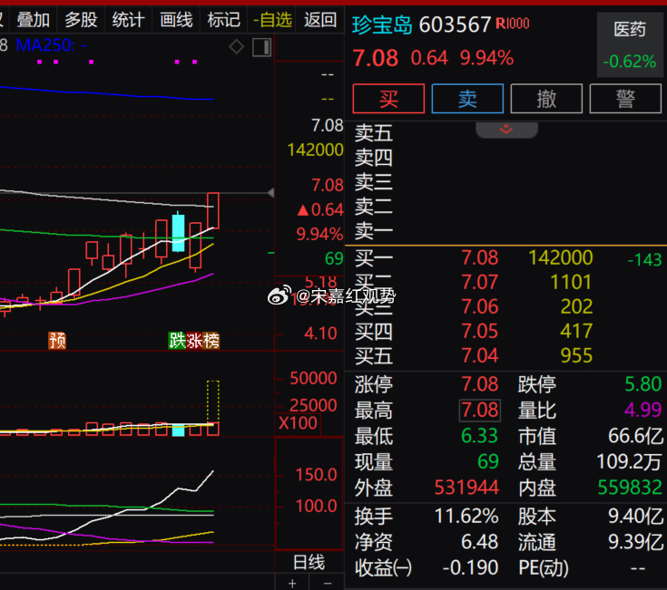Open the 标记 mark menu

(x=224, y=20)
